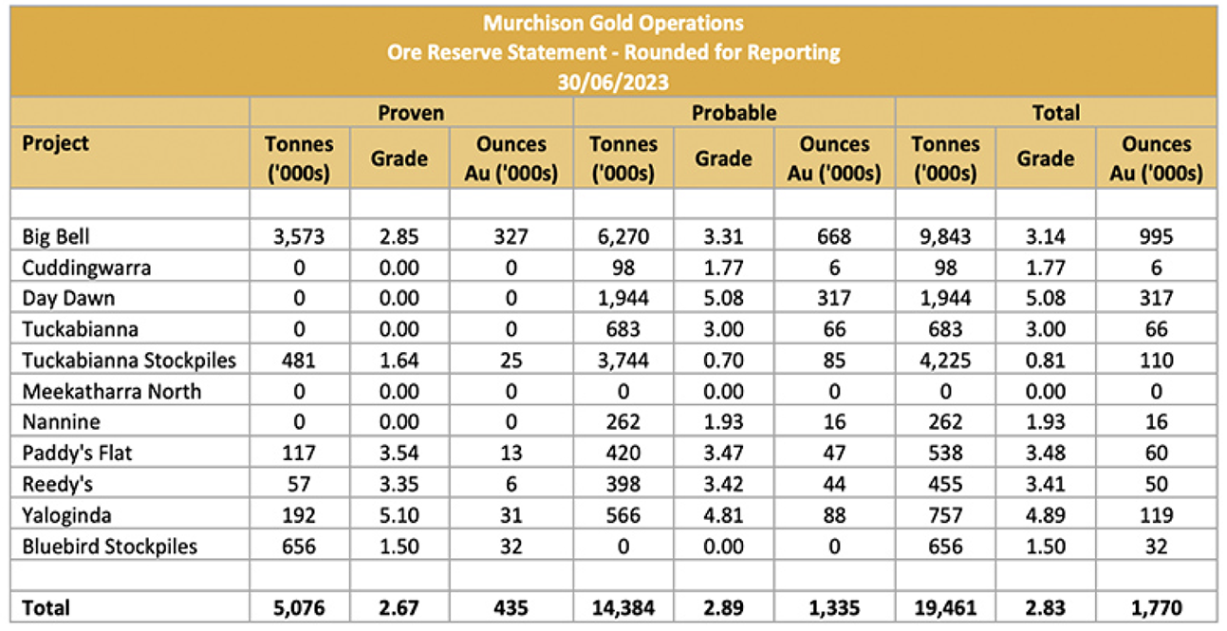Select the Probable column group header

pyautogui.click(x=734, y=113)
